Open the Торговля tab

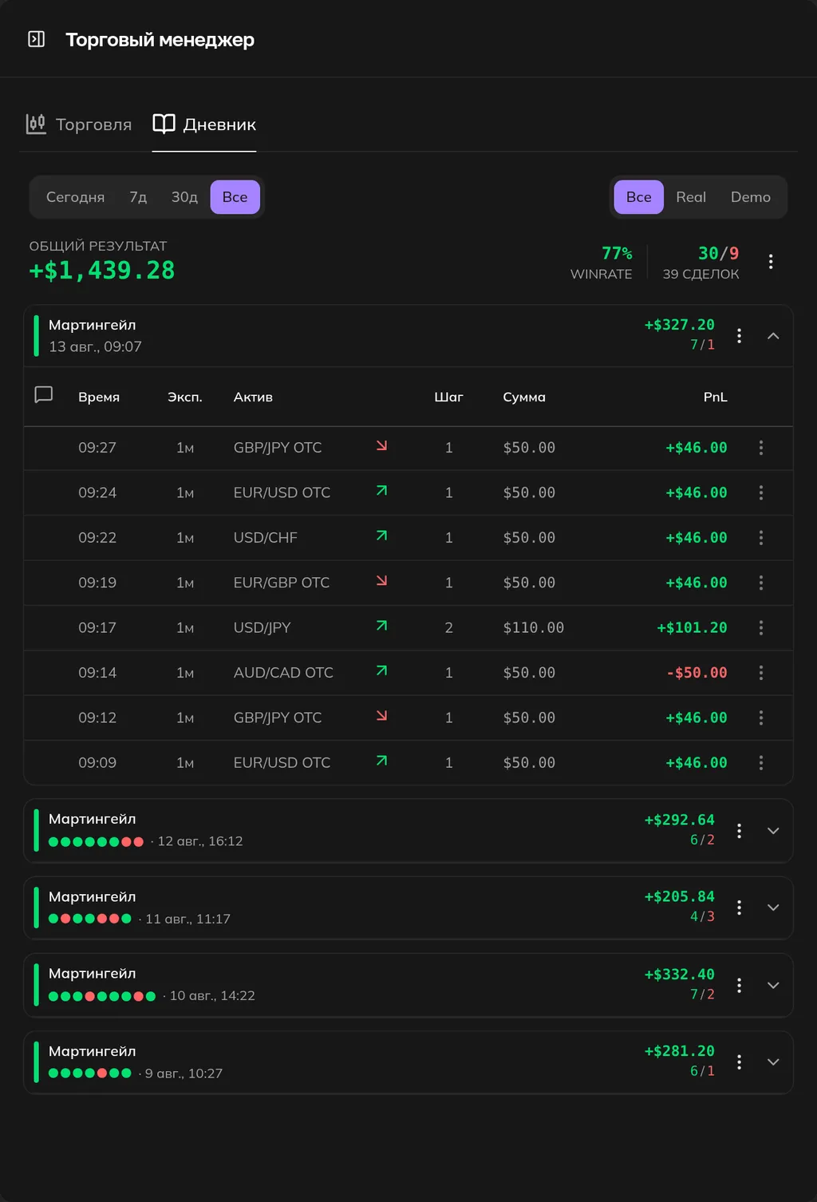79,125
